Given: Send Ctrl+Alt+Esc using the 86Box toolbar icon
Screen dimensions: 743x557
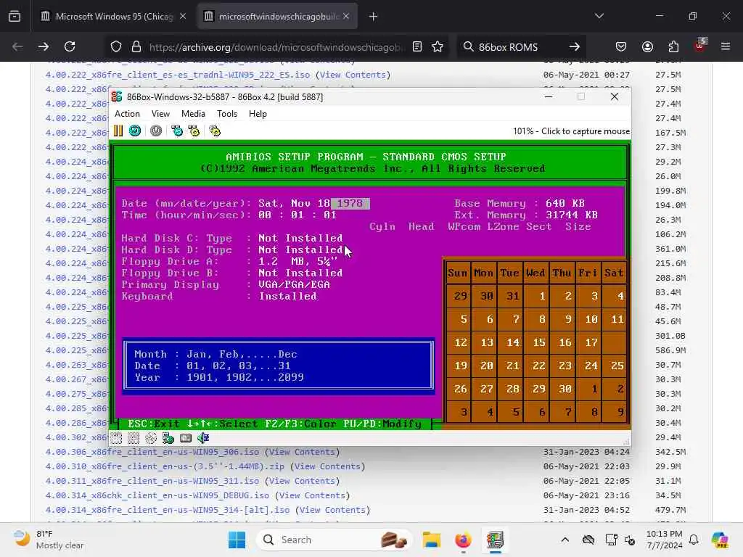Looking at the screenshot, I should 194,131.
